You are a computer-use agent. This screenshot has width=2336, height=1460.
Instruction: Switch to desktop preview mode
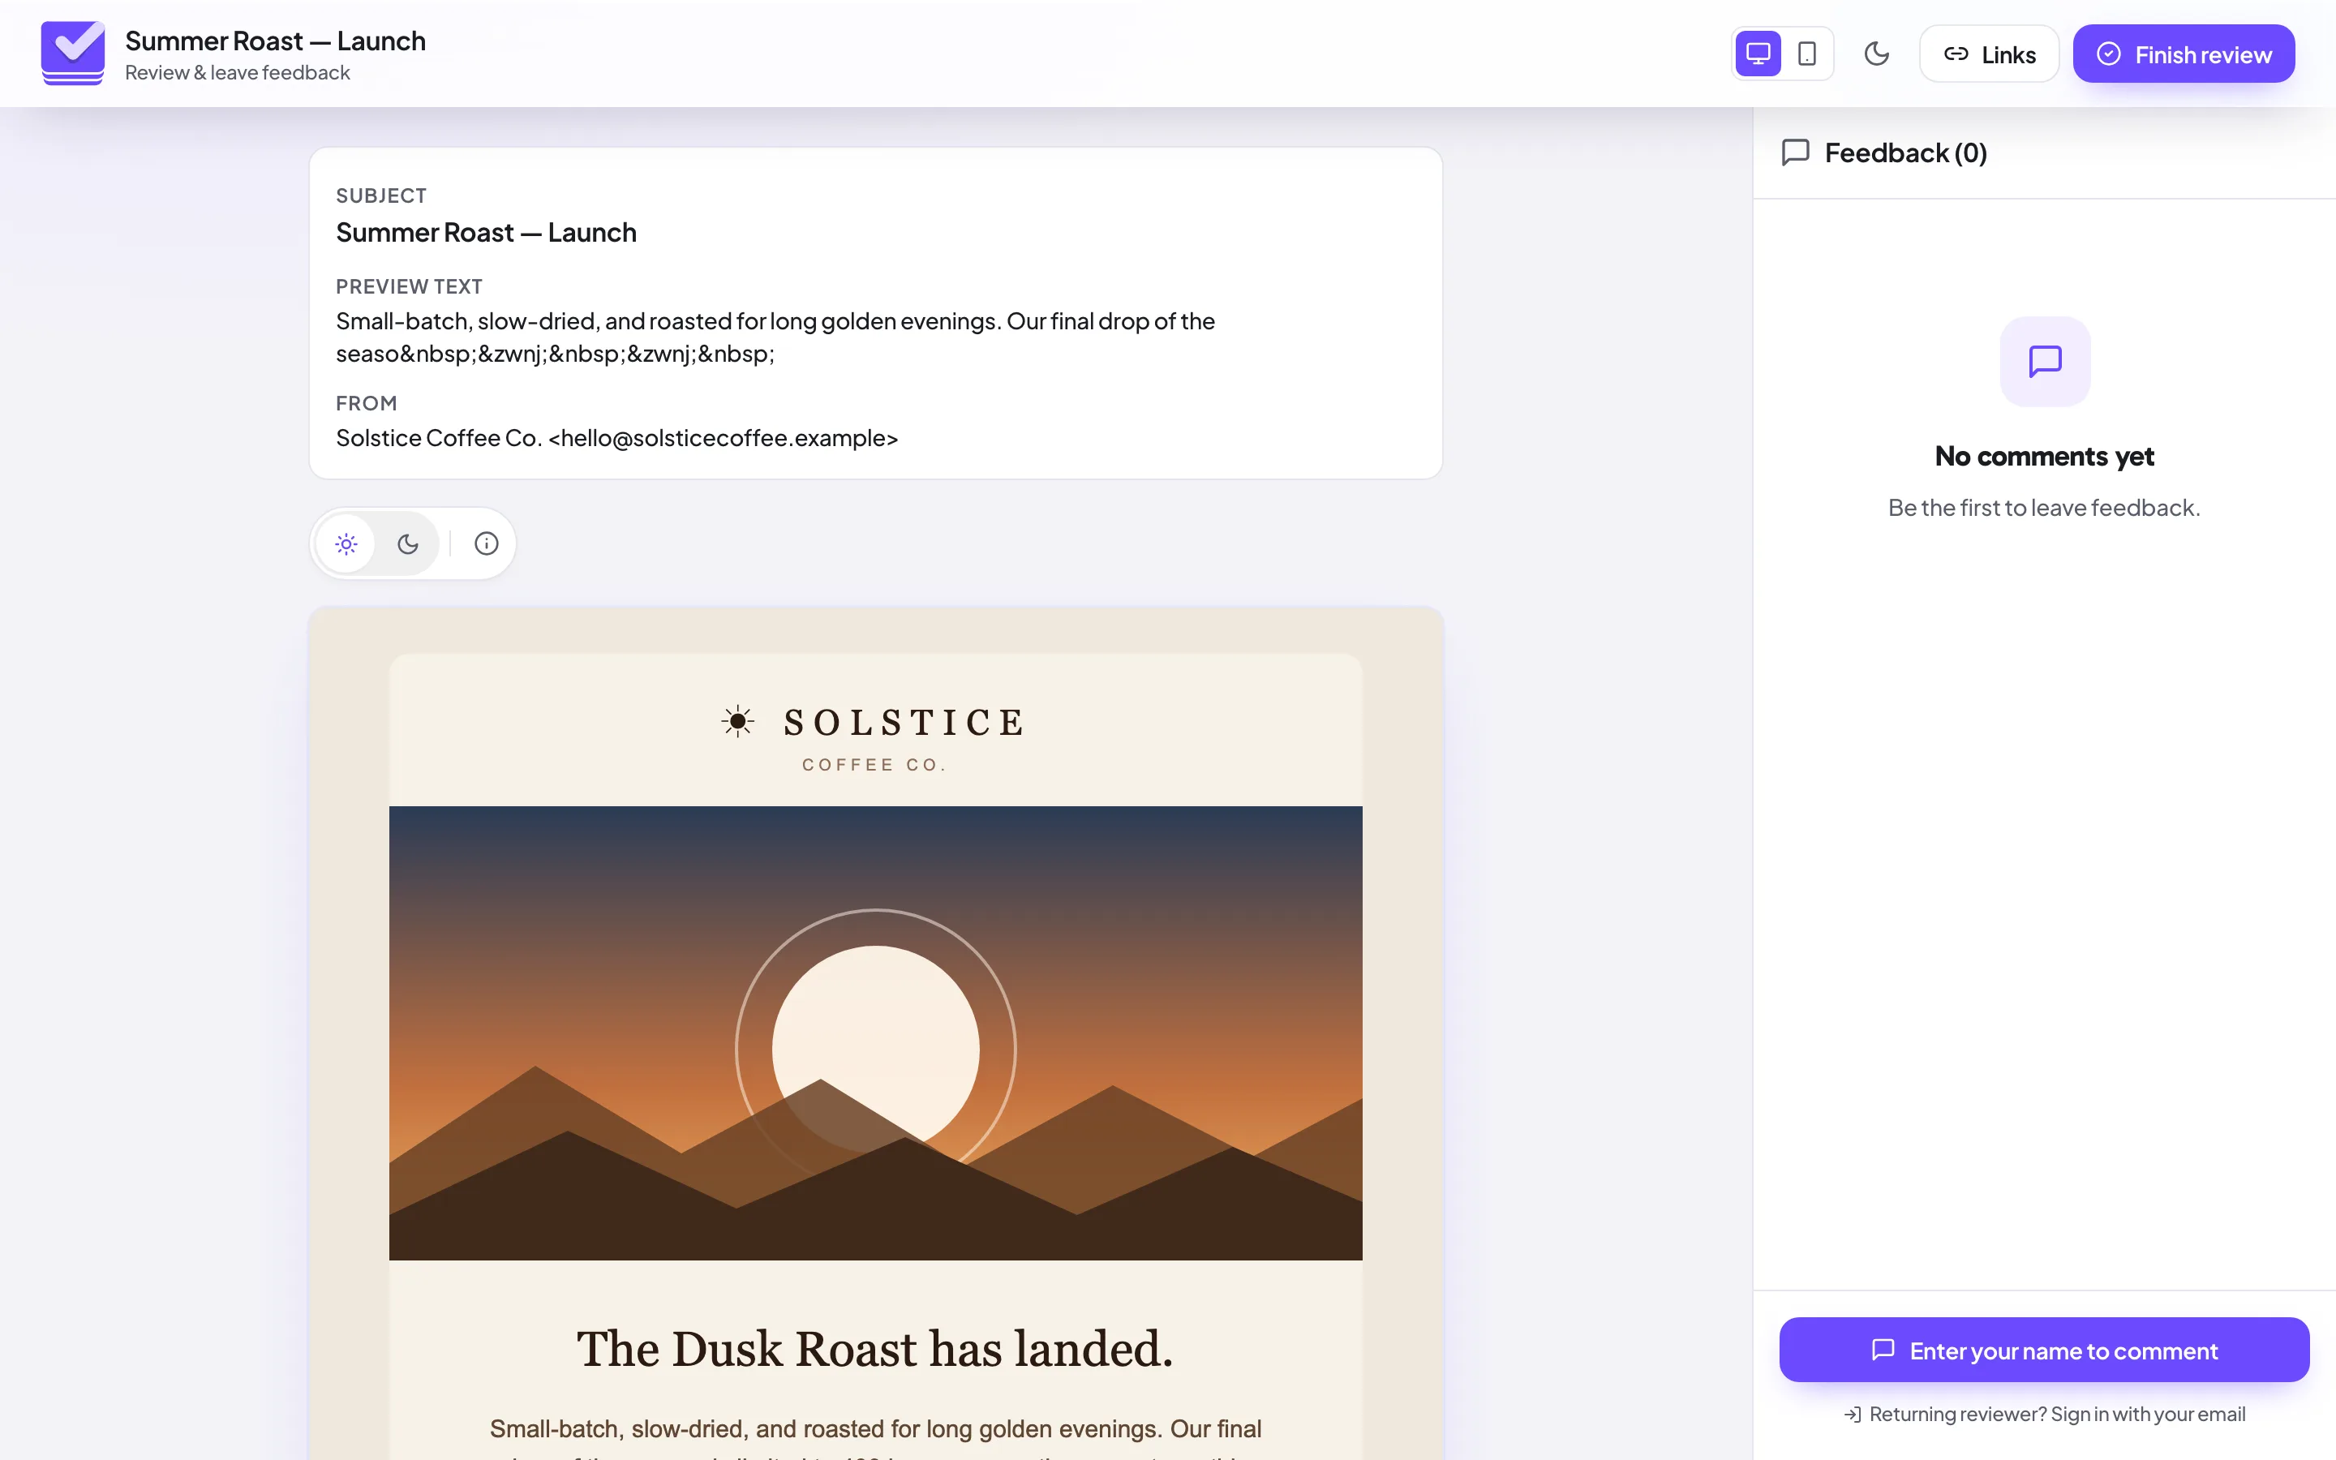coord(1758,54)
